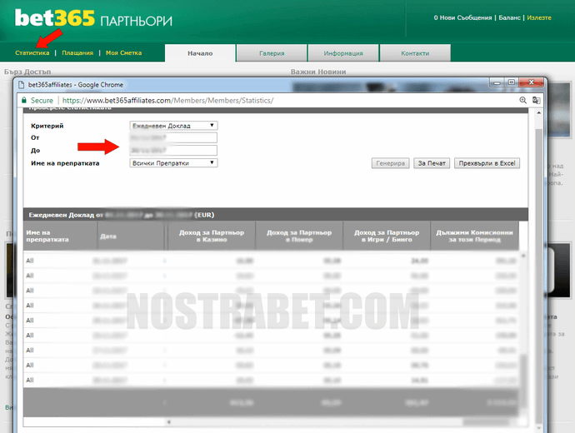Viewport: 575px width, 433px height.
Task: Click the Излезте logout link
Action: (x=539, y=17)
